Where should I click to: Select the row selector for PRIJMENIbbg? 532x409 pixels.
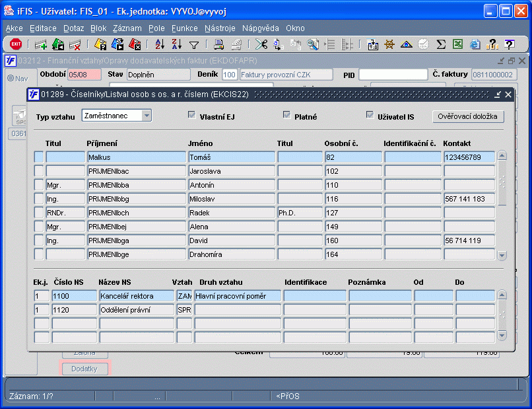click(x=39, y=198)
